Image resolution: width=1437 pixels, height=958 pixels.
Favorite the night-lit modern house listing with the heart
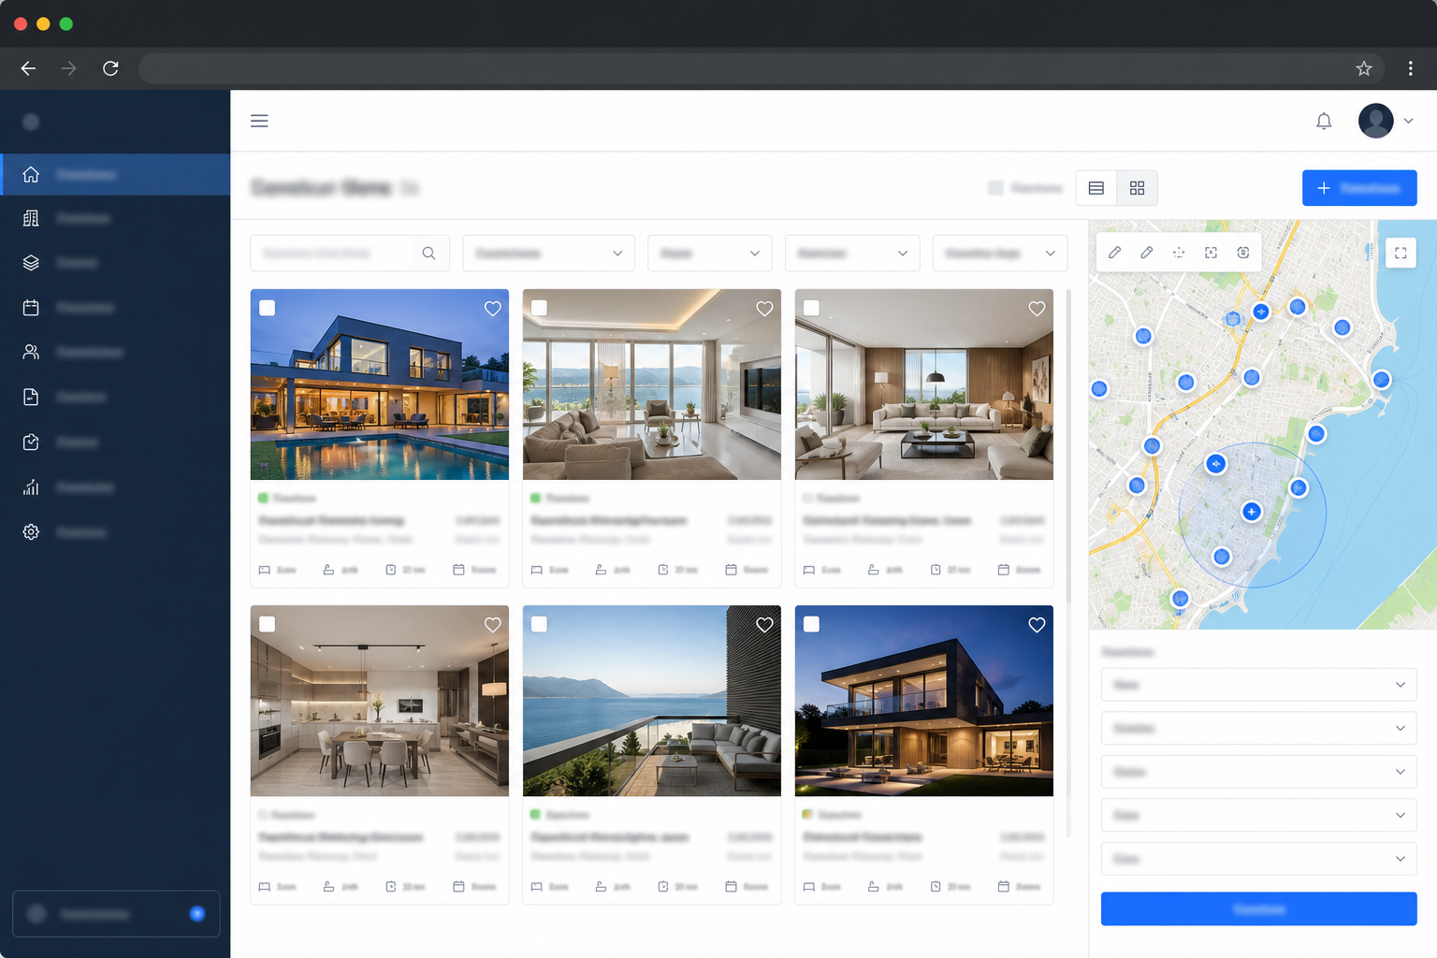[x=1038, y=625]
